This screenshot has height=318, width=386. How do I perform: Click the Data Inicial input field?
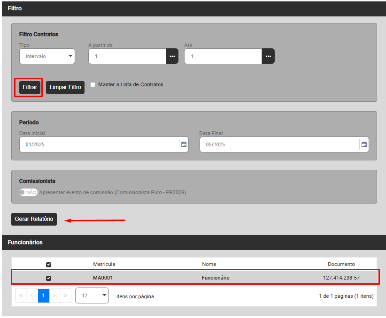[99, 144]
